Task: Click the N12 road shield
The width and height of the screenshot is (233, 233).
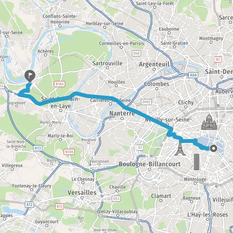Action: point(59,207)
